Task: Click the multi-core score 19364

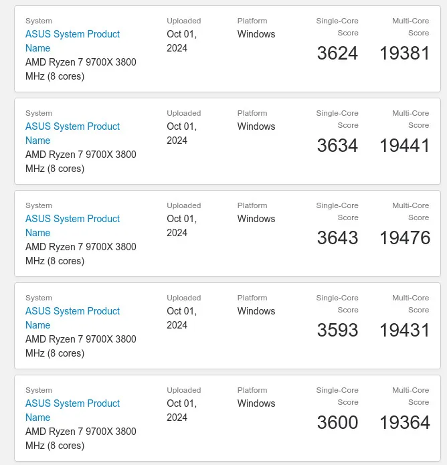Action: pyautogui.click(x=404, y=423)
